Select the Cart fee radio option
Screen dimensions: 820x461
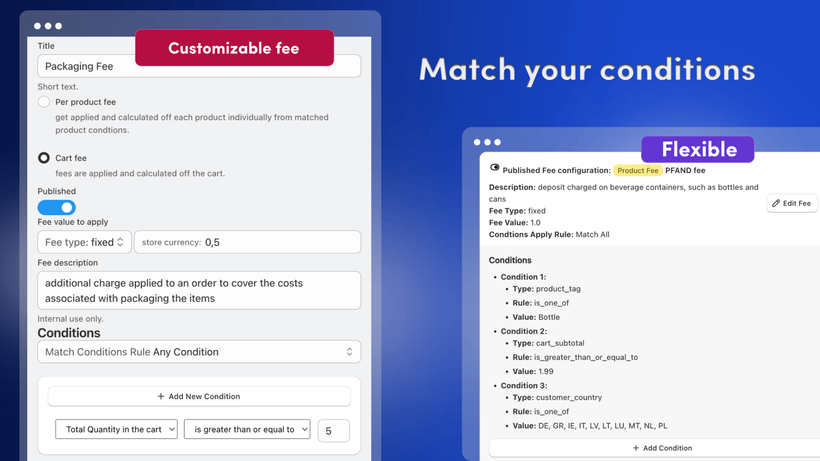44,158
